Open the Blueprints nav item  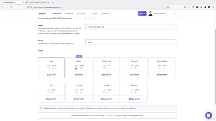69,13
